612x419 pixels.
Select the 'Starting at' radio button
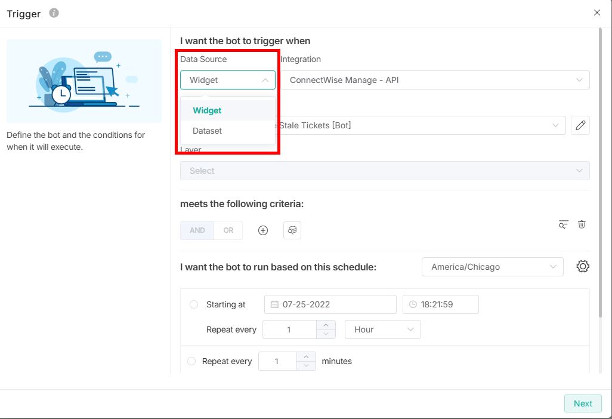(194, 304)
